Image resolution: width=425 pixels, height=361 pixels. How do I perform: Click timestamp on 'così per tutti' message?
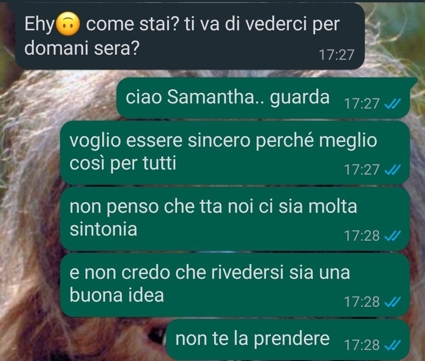(362, 170)
